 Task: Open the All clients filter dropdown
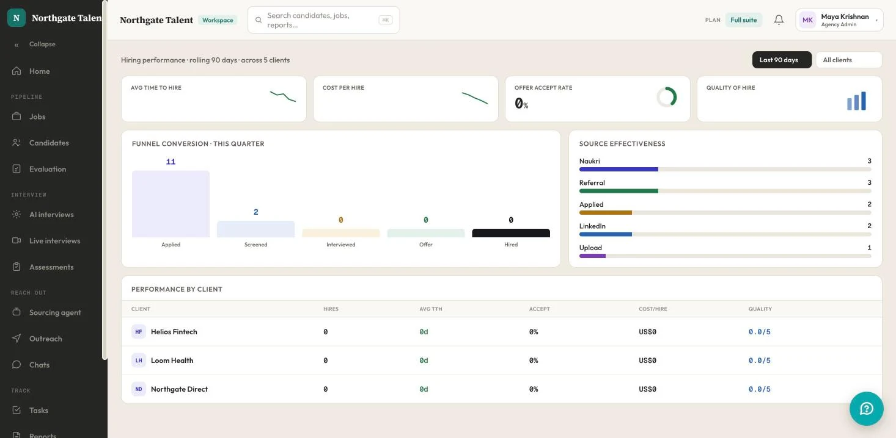[x=849, y=60]
